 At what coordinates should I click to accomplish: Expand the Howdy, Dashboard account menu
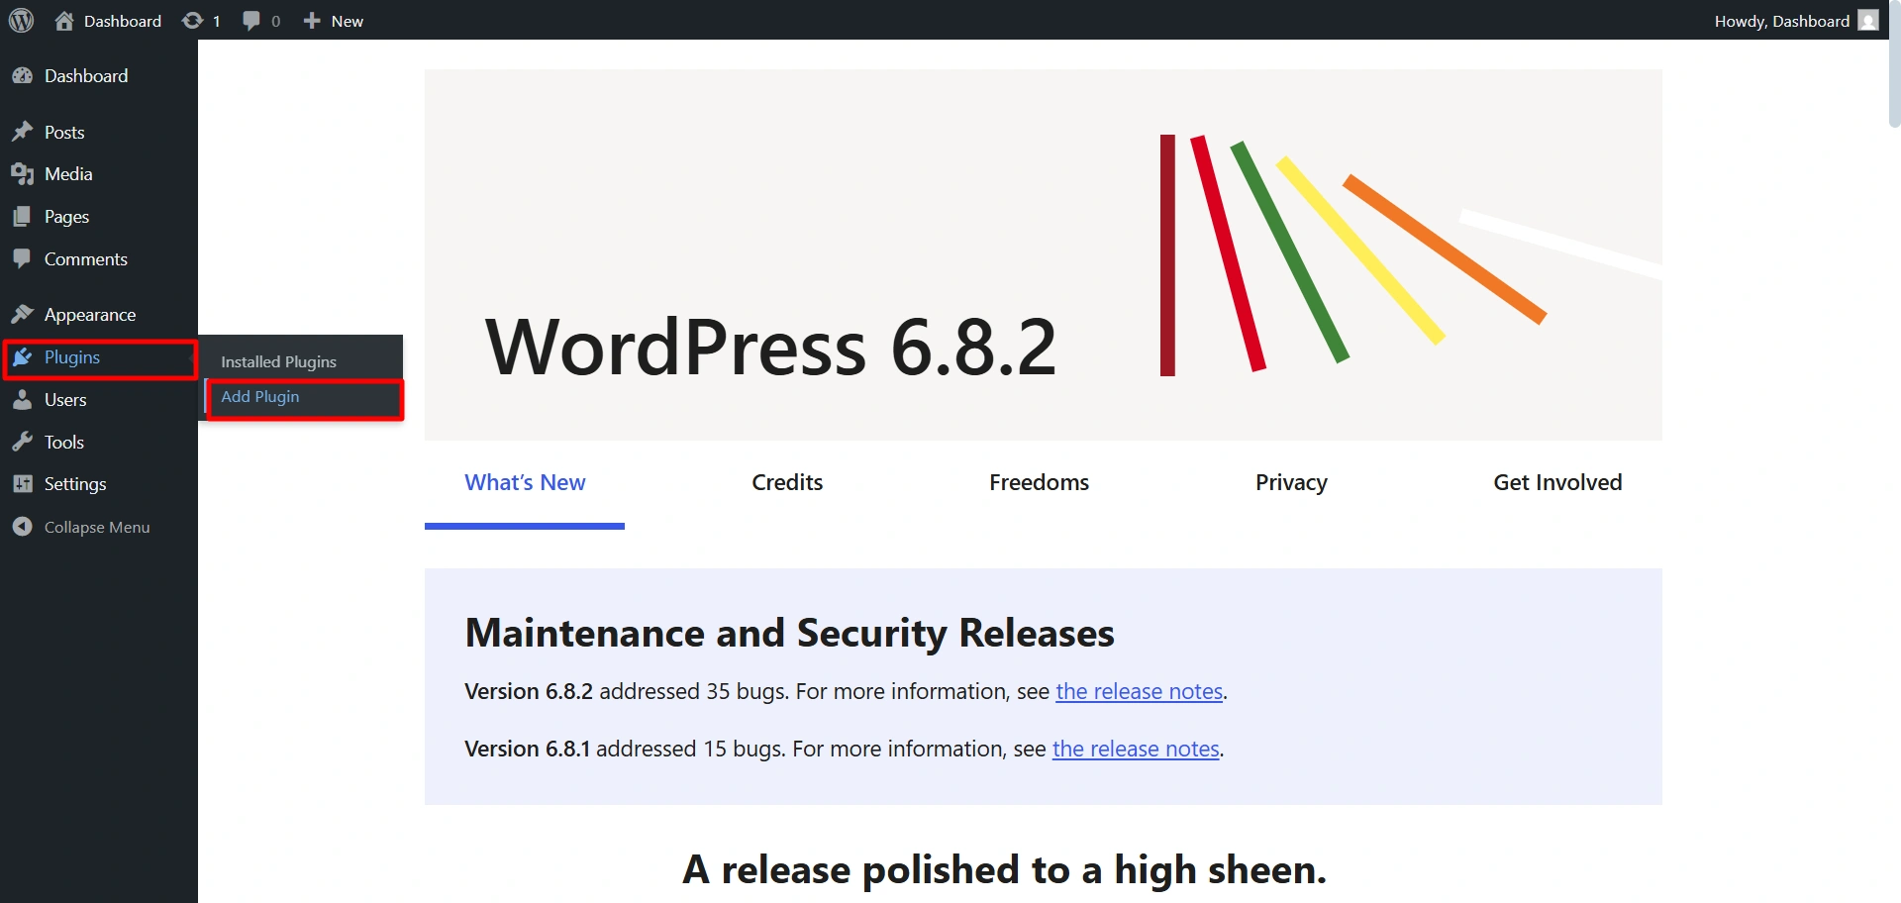pos(1781,21)
